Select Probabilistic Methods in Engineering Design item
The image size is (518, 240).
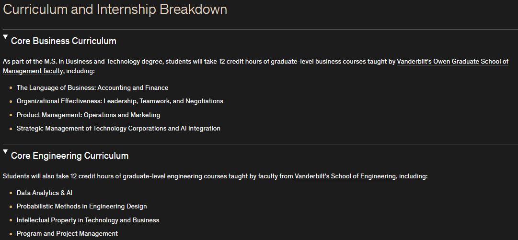pos(81,207)
